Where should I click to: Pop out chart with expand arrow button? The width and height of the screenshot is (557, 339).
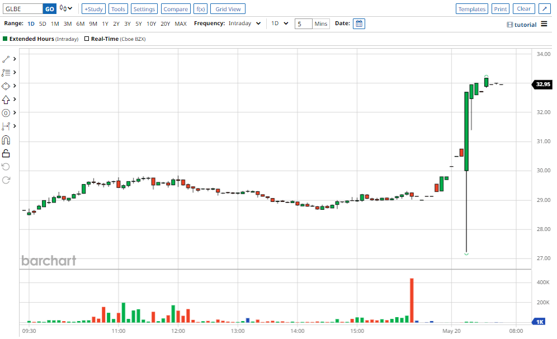pos(544,9)
